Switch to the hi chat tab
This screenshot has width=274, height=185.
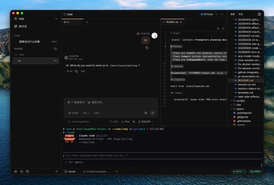(73, 22)
